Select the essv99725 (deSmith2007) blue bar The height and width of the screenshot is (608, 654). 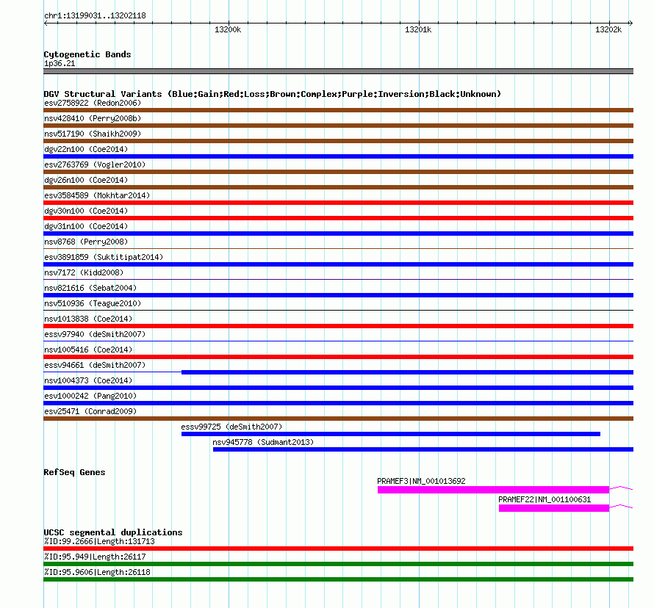(x=391, y=434)
